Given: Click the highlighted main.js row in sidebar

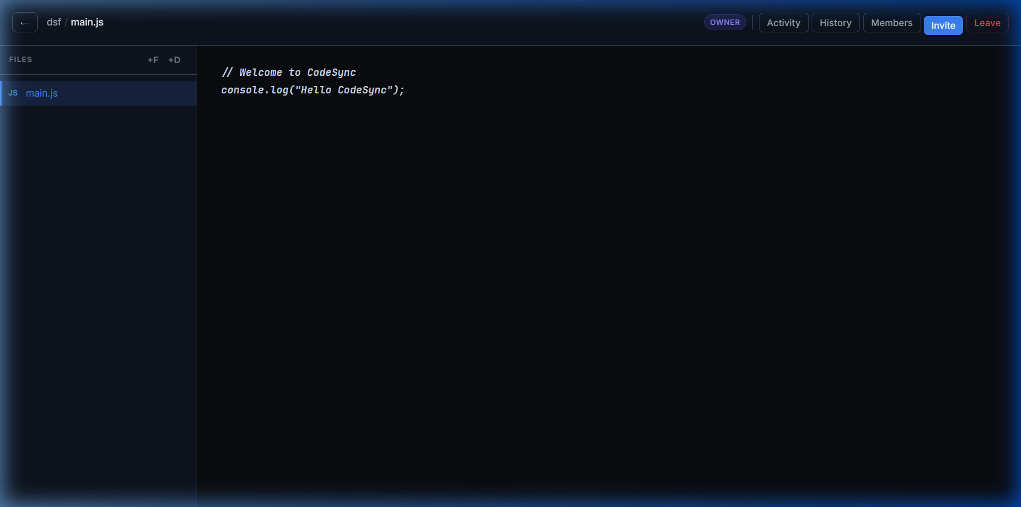Looking at the screenshot, I should (98, 93).
